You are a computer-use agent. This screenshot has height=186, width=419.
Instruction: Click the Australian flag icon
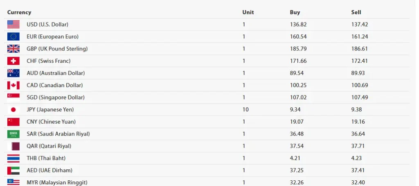(x=13, y=73)
